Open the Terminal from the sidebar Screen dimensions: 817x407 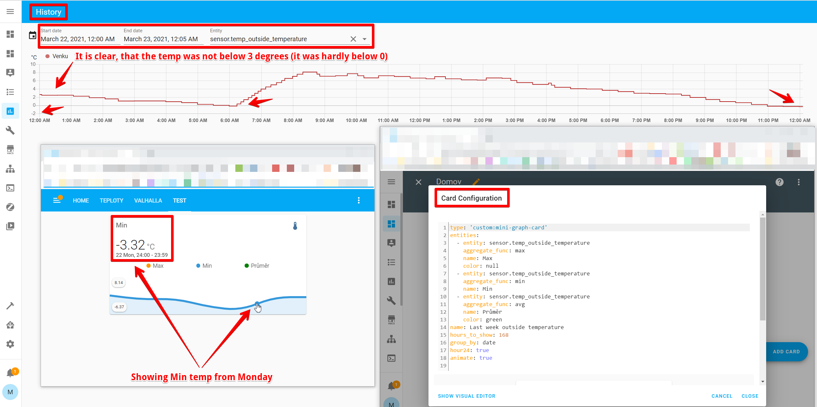click(x=10, y=188)
